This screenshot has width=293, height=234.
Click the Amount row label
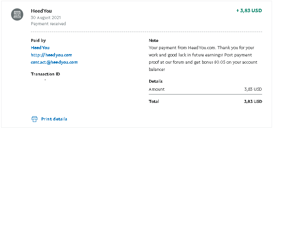pos(156,90)
